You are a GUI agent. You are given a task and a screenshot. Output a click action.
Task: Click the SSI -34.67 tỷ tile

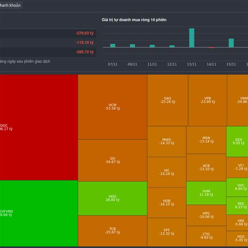[x=112, y=160]
